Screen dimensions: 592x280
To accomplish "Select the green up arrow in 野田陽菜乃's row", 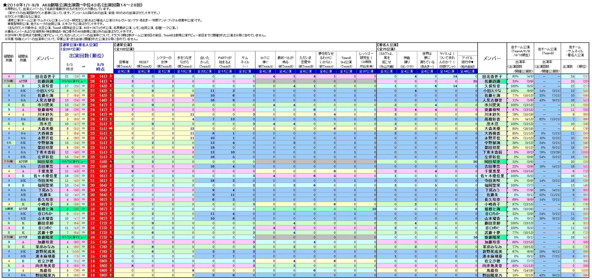I will point(111,275).
